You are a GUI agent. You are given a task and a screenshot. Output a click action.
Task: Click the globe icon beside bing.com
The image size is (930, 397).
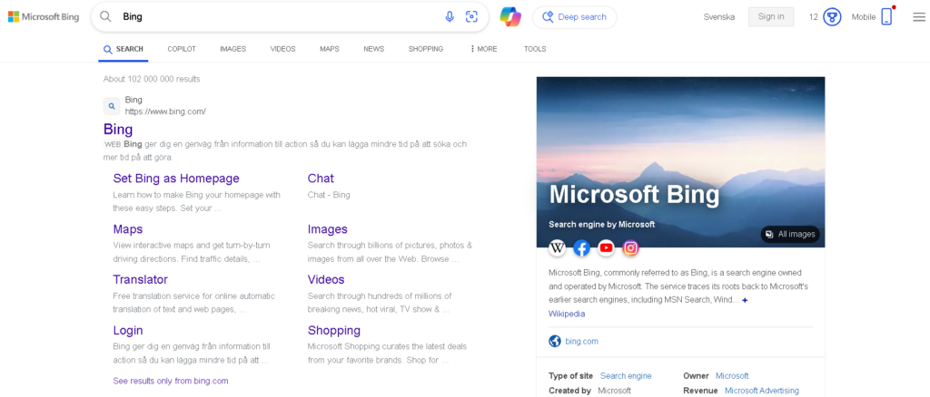[555, 342]
